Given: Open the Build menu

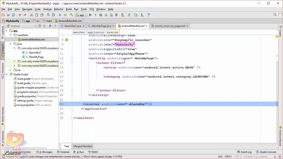Looking at the screenshot, I should (69, 9).
